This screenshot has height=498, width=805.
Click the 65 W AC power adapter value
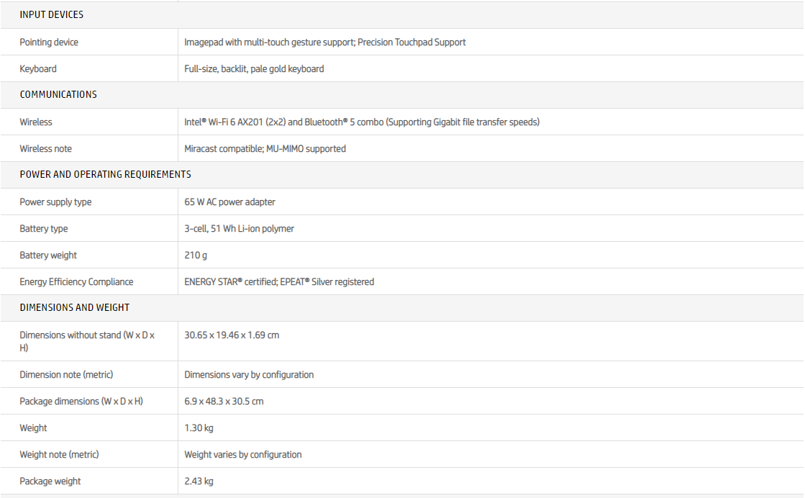click(229, 202)
